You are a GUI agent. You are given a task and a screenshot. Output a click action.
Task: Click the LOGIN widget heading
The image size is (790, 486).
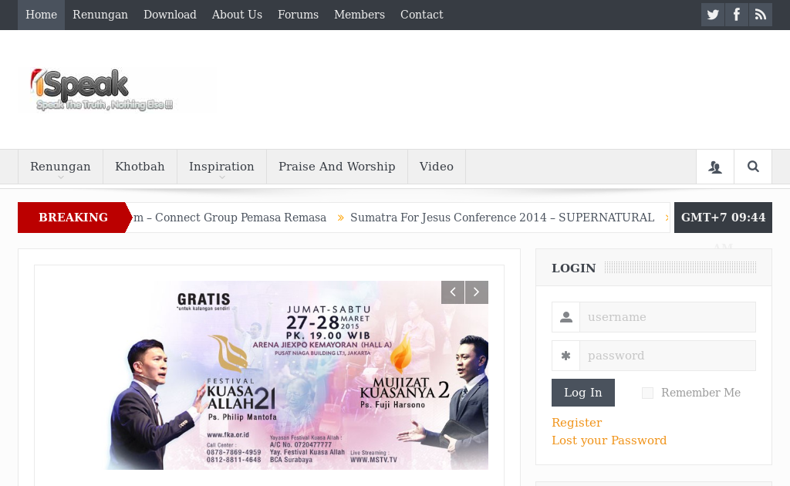[574, 268]
